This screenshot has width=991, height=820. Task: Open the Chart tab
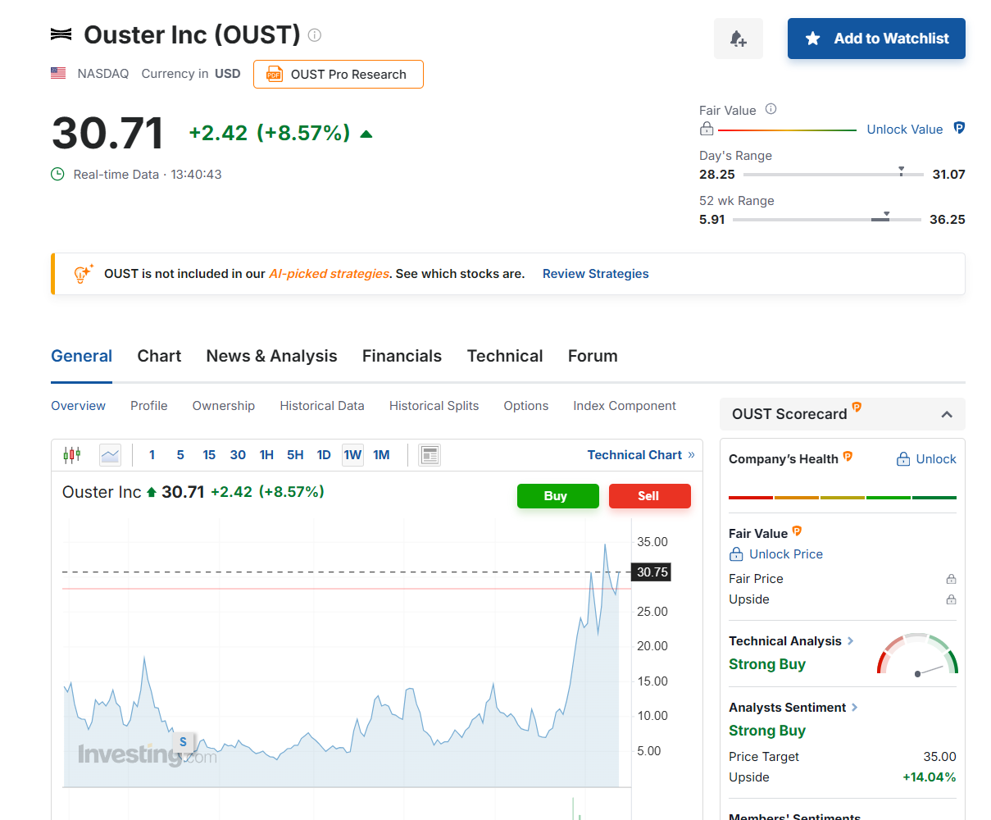pyautogui.click(x=159, y=356)
